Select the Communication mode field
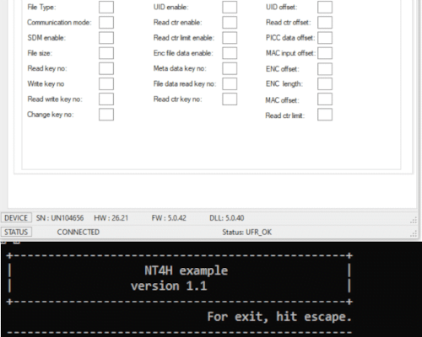This screenshot has height=337, width=422. (x=106, y=23)
